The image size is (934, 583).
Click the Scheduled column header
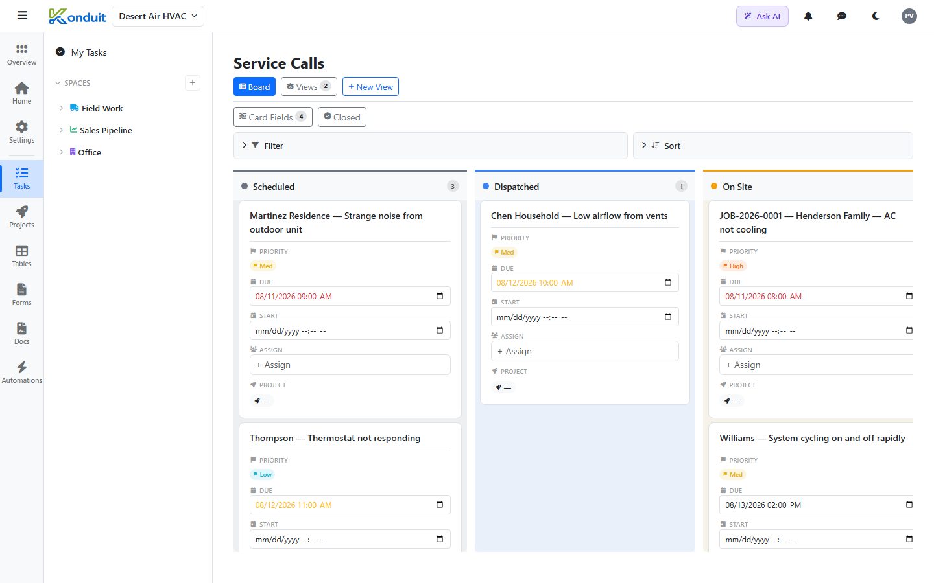point(350,187)
